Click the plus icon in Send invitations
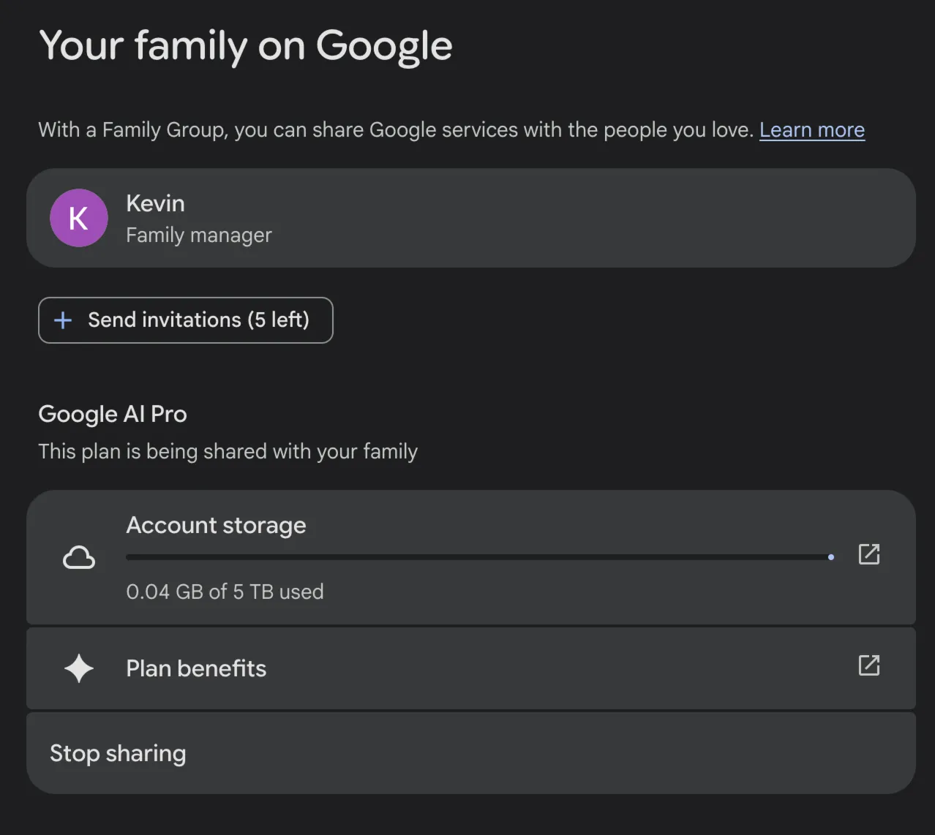This screenshot has height=835, width=935. pyautogui.click(x=63, y=320)
